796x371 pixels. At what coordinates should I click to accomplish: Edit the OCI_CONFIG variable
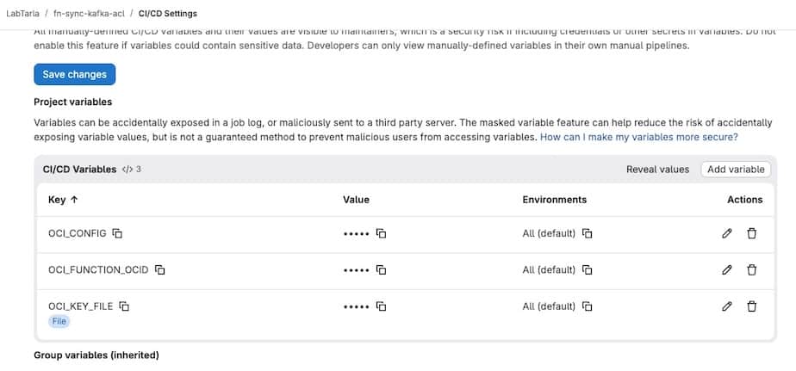click(x=727, y=233)
